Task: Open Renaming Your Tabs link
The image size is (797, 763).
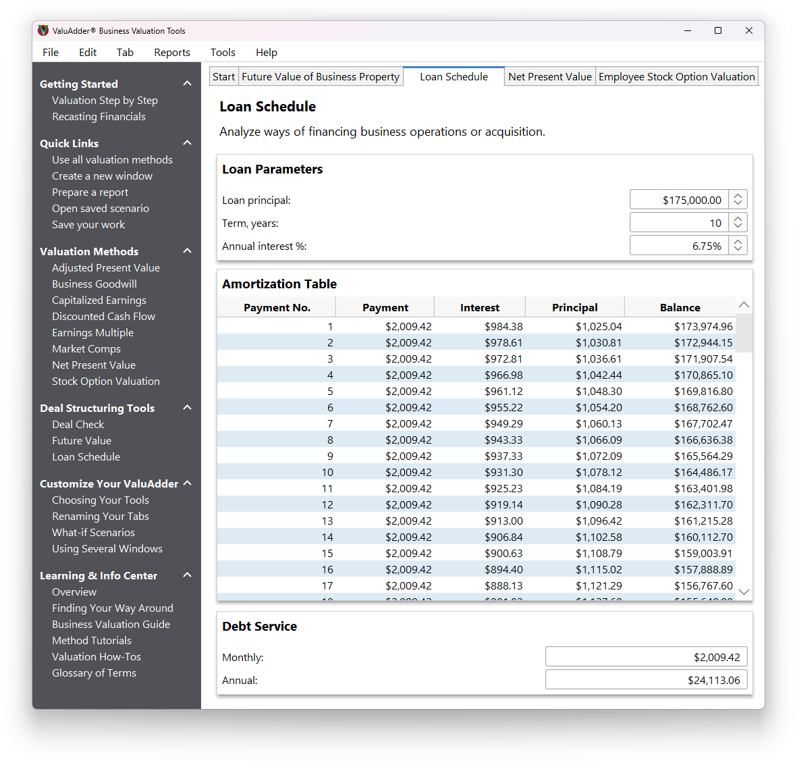Action: click(101, 517)
